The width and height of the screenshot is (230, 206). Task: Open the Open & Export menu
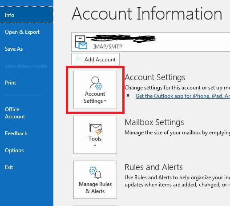pyautogui.click(x=22, y=32)
